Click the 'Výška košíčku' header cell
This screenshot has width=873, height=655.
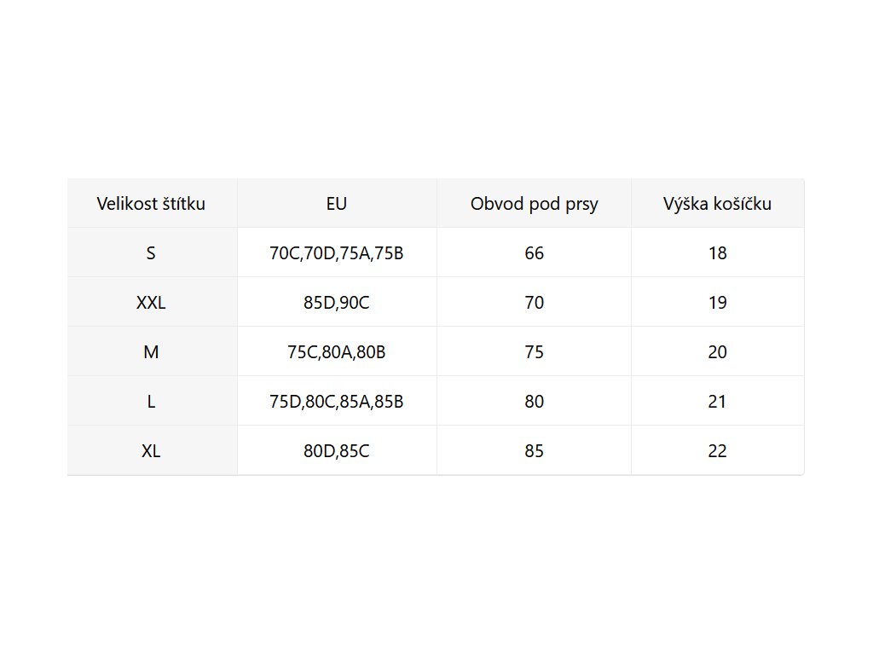(717, 204)
